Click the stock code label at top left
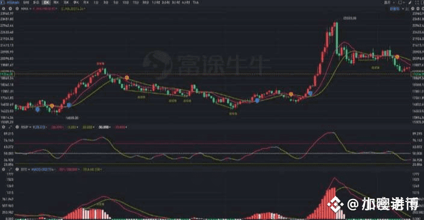 pyautogui.click(x=13, y=2)
